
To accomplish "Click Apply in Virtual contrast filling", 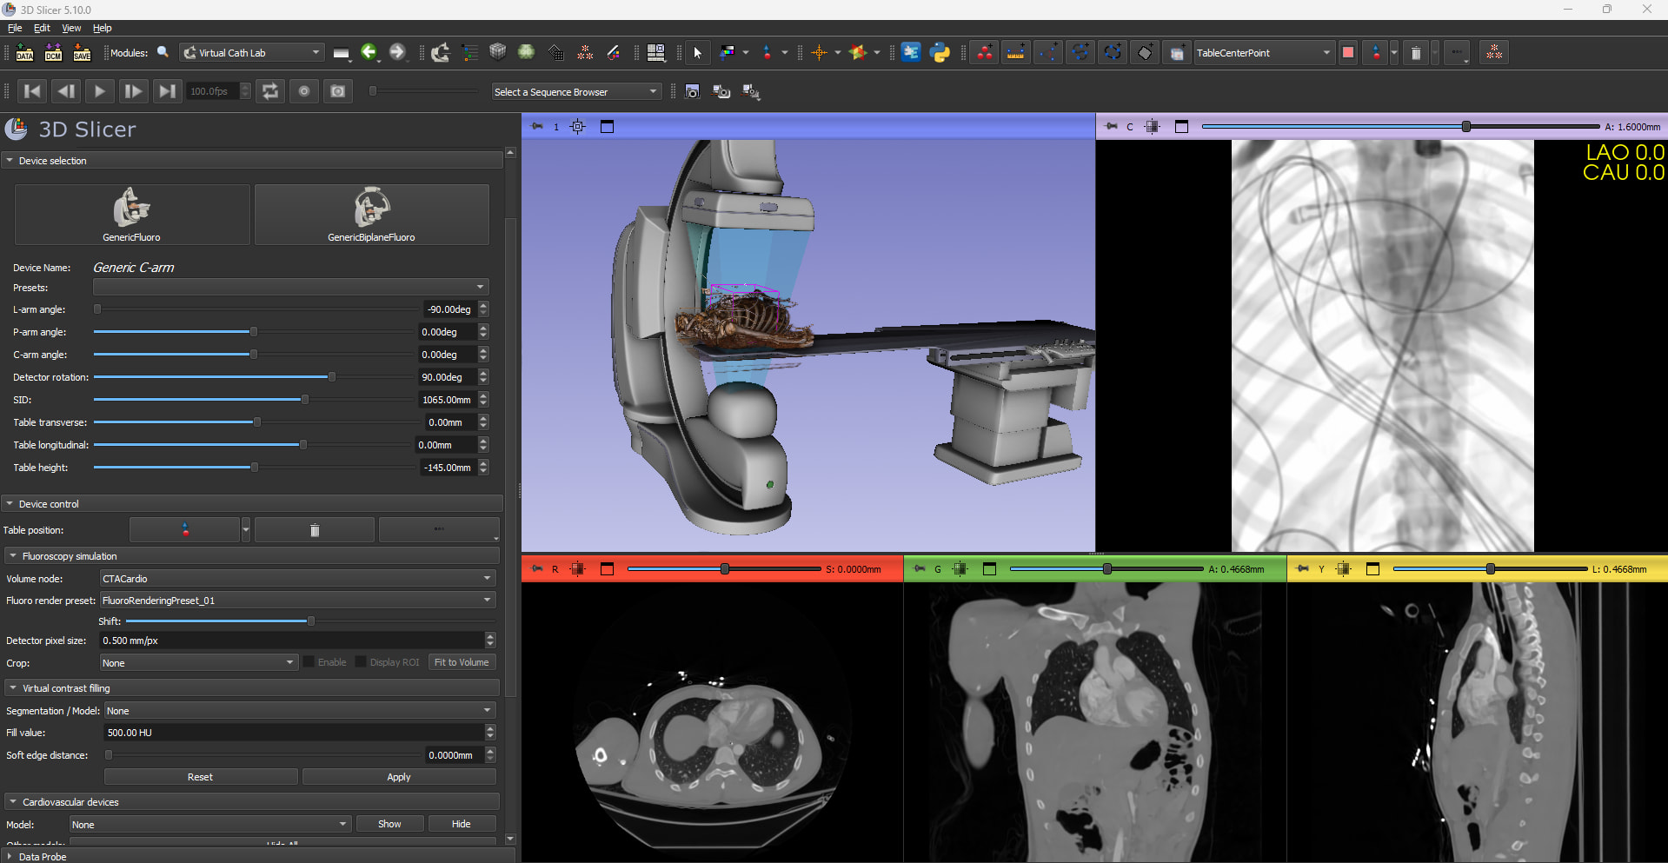I will click(398, 777).
